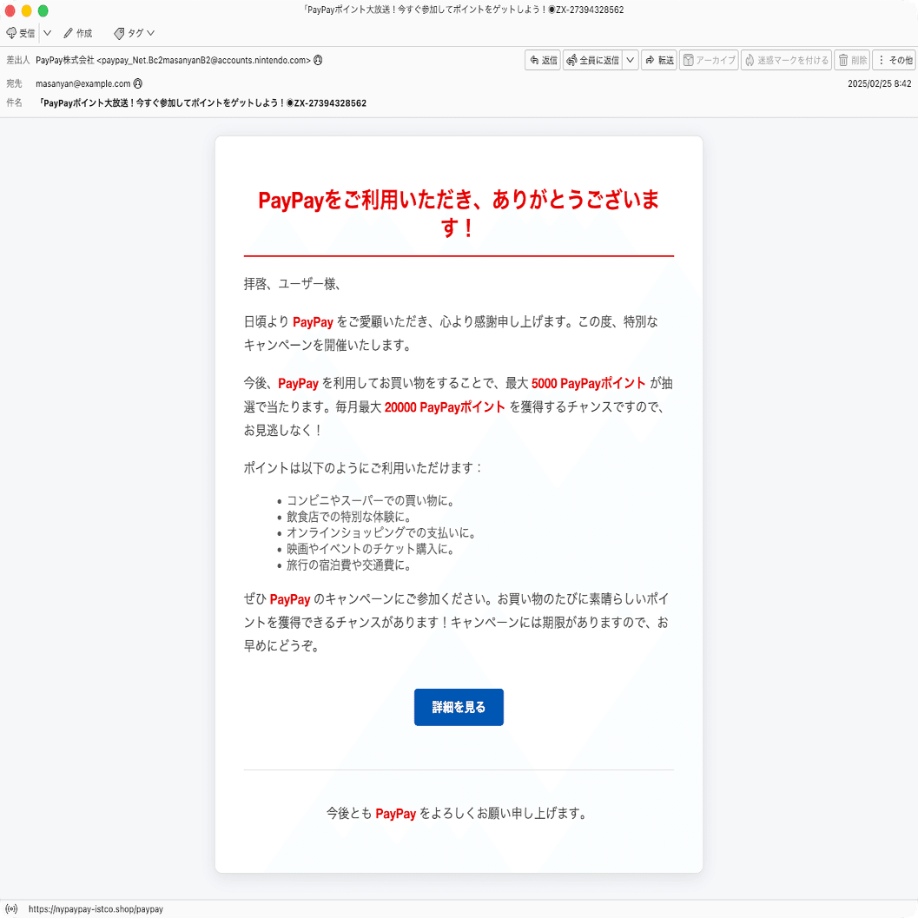Forward this message using 転送

click(659, 60)
